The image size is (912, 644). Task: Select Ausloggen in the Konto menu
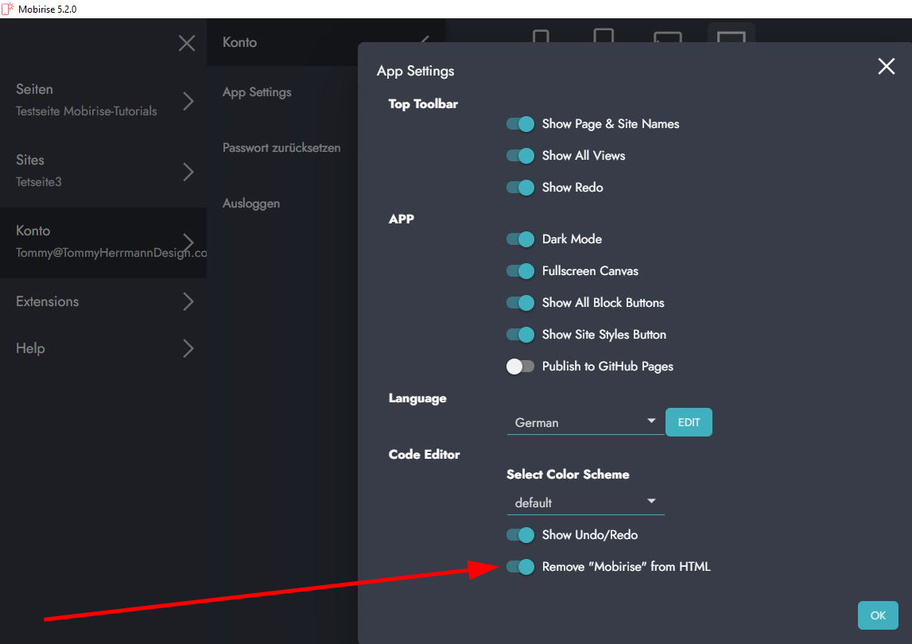[251, 204]
